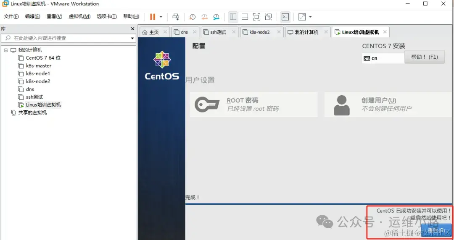Click the CENTOS 7 安装 heading text

384,46
